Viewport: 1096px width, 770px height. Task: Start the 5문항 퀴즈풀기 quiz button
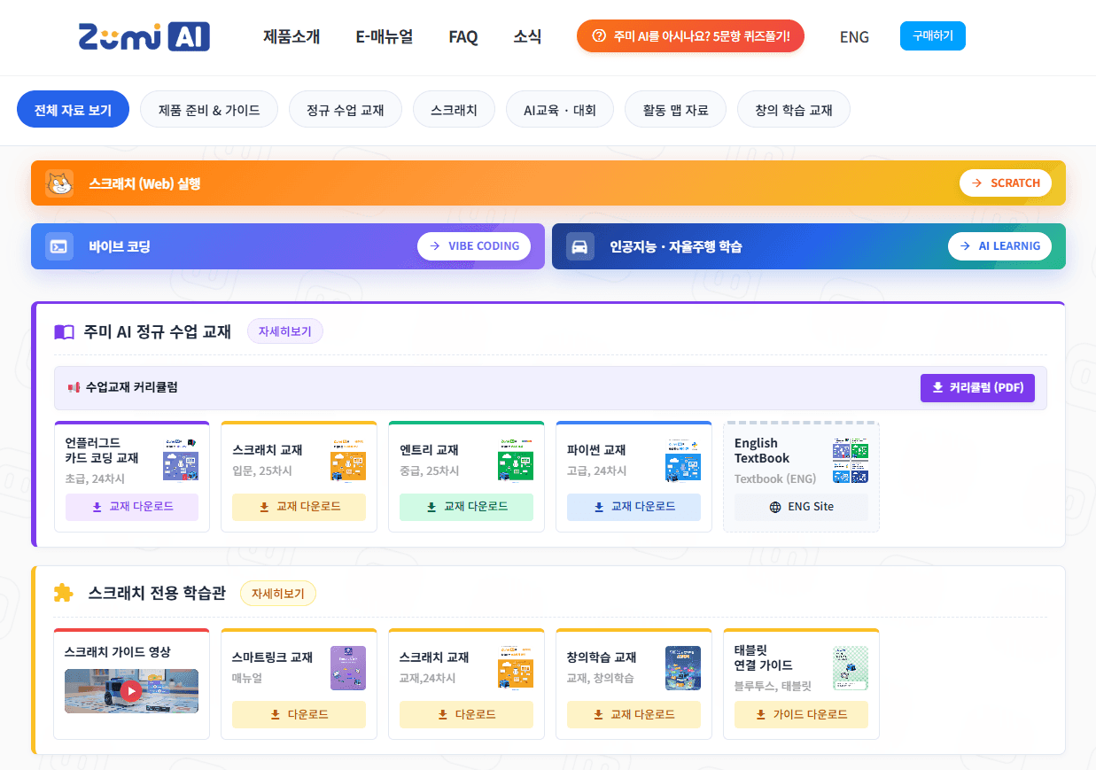pos(690,36)
